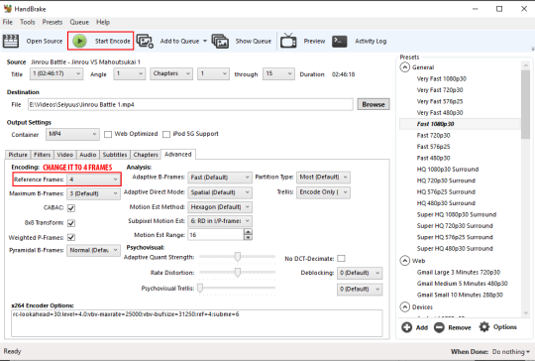Open the Trellis dropdown
The width and height of the screenshot is (535, 361).
tap(323, 192)
